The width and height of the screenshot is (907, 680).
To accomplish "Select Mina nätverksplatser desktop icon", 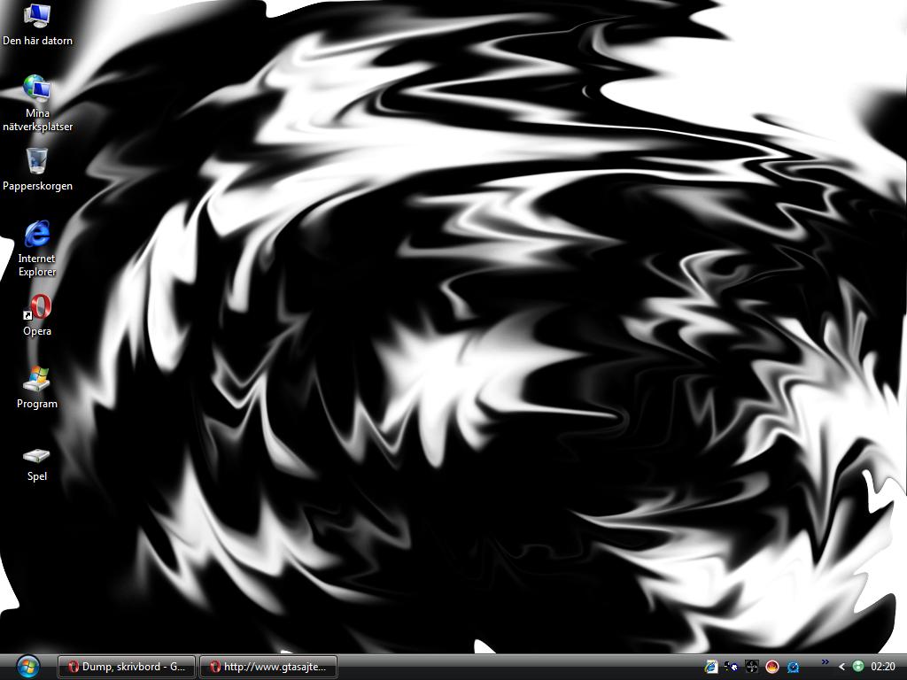I will click(37, 103).
